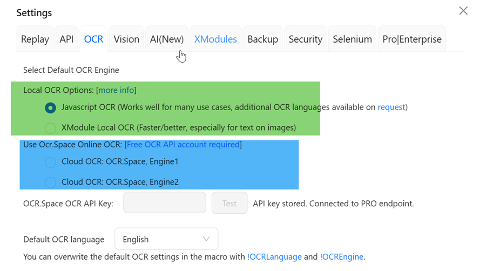This screenshot has height=271, width=480.
Task: Choose Cloud OCR: OCR.Space Engine1
Action: 50,161
